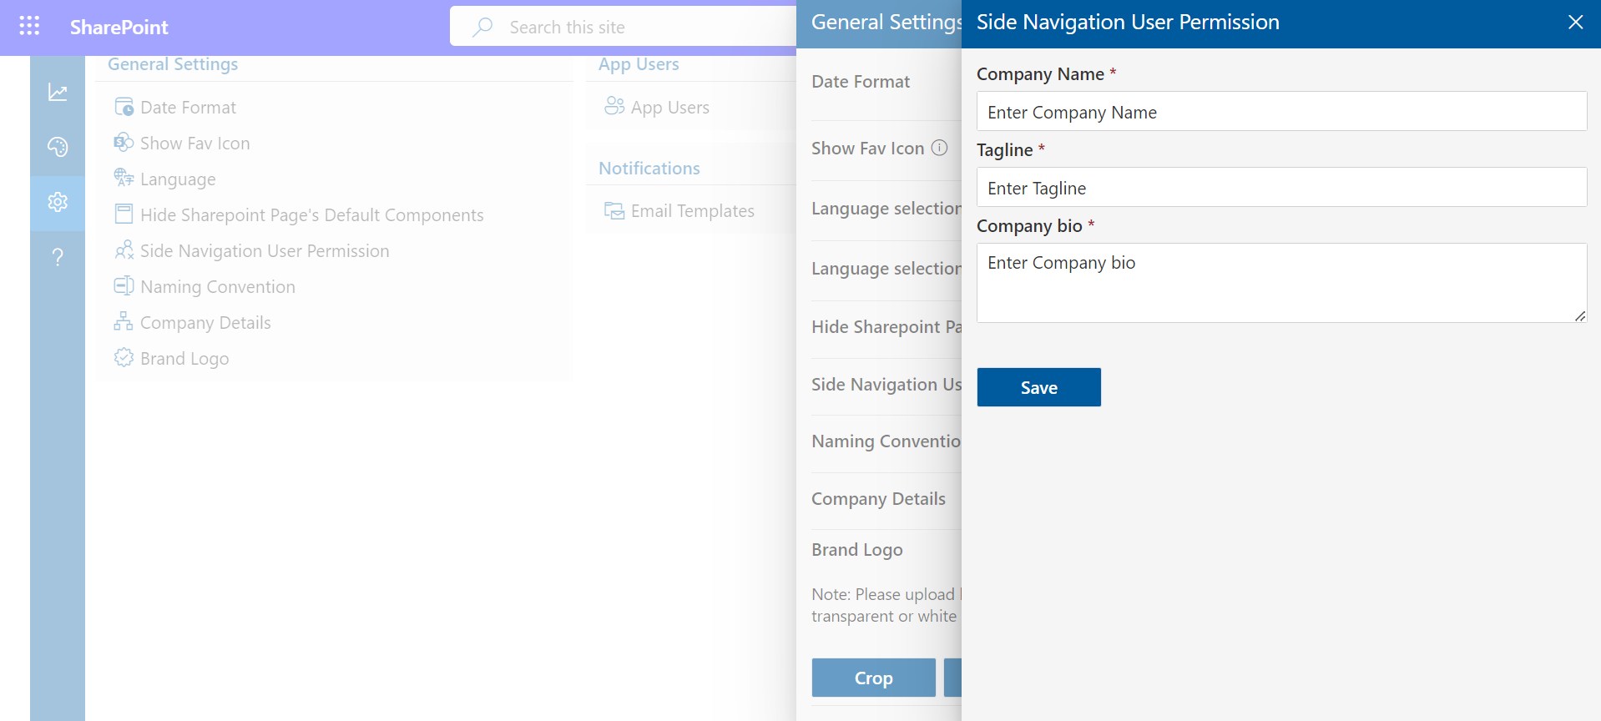Click the Show Fav Icon list icon
The height and width of the screenshot is (721, 1601).
click(124, 143)
